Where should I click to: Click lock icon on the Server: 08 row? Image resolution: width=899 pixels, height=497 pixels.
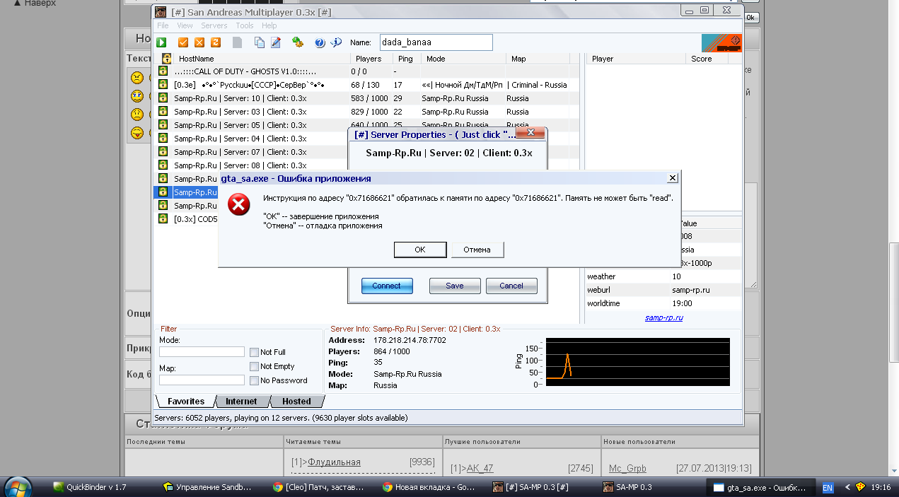(163, 165)
